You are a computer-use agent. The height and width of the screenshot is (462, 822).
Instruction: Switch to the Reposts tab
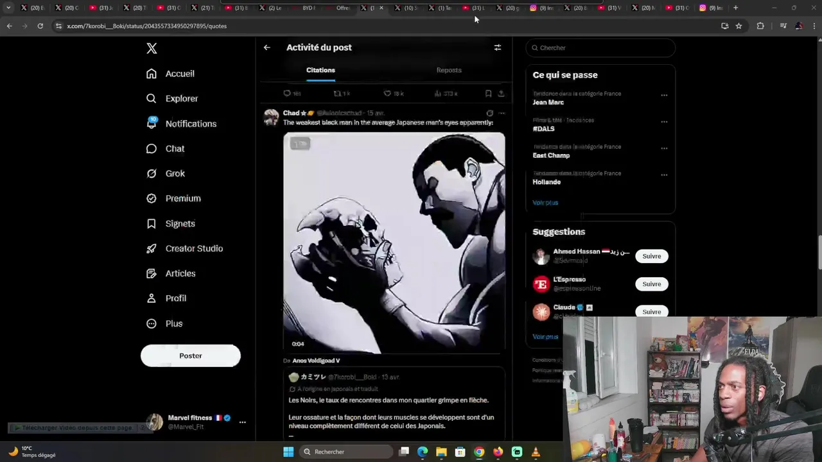[449, 71]
